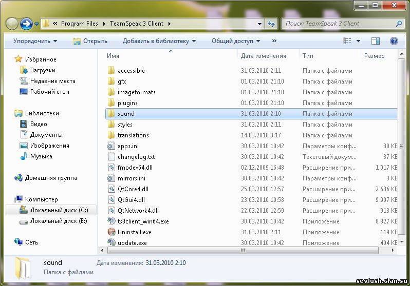The width and height of the screenshot is (410, 286).
Task: Select the QtNetwork4.dll file icon
Action: click(x=111, y=211)
